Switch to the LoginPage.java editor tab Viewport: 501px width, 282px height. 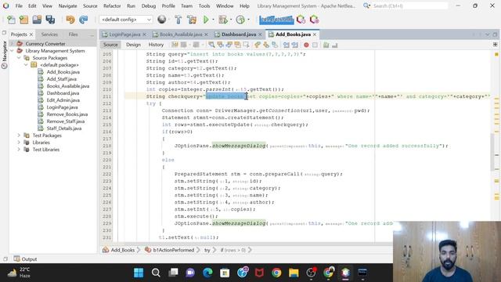pos(124,34)
